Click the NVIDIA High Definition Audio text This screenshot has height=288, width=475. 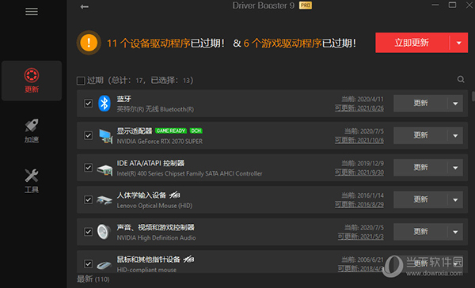[x=156, y=237]
